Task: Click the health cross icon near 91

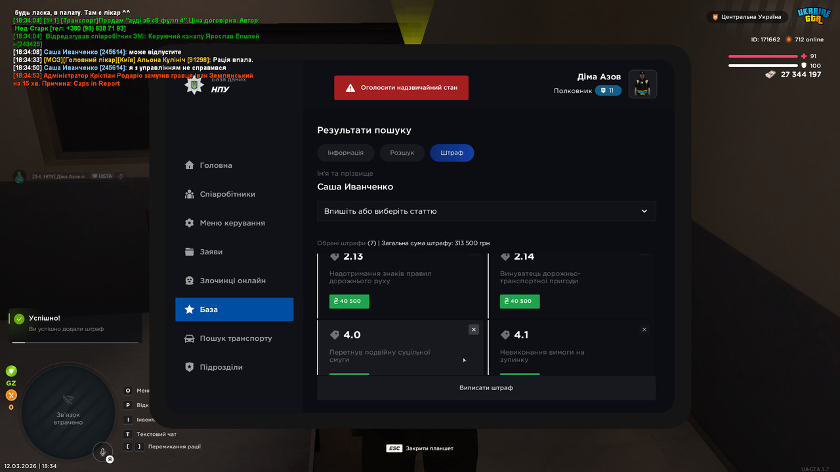Action: (804, 56)
